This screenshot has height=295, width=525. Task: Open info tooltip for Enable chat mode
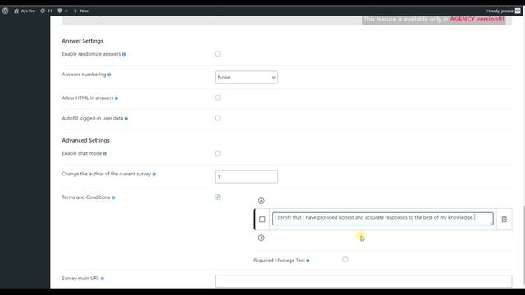(x=105, y=154)
